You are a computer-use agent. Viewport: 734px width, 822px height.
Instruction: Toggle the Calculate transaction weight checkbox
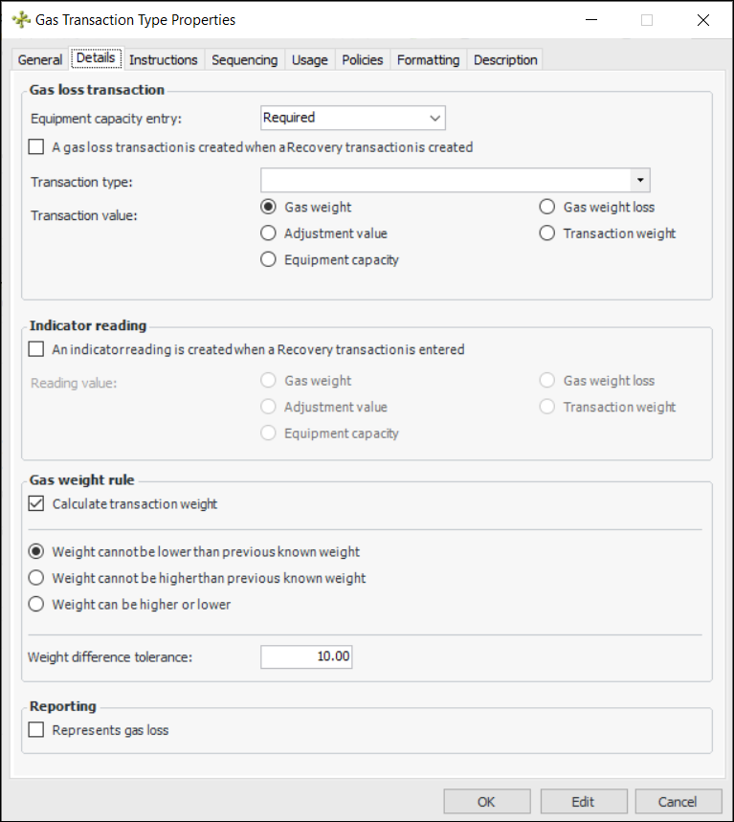pos(36,504)
